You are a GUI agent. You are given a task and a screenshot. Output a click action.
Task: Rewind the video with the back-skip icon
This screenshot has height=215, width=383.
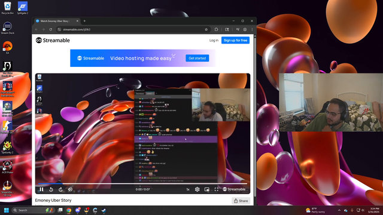[51, 189]
